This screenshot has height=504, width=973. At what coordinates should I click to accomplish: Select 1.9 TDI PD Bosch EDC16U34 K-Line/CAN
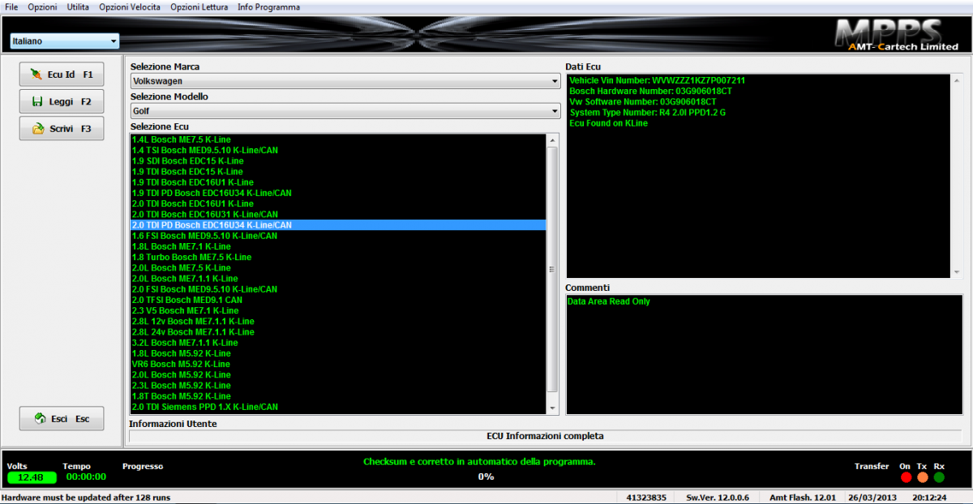tap(339, 193)
